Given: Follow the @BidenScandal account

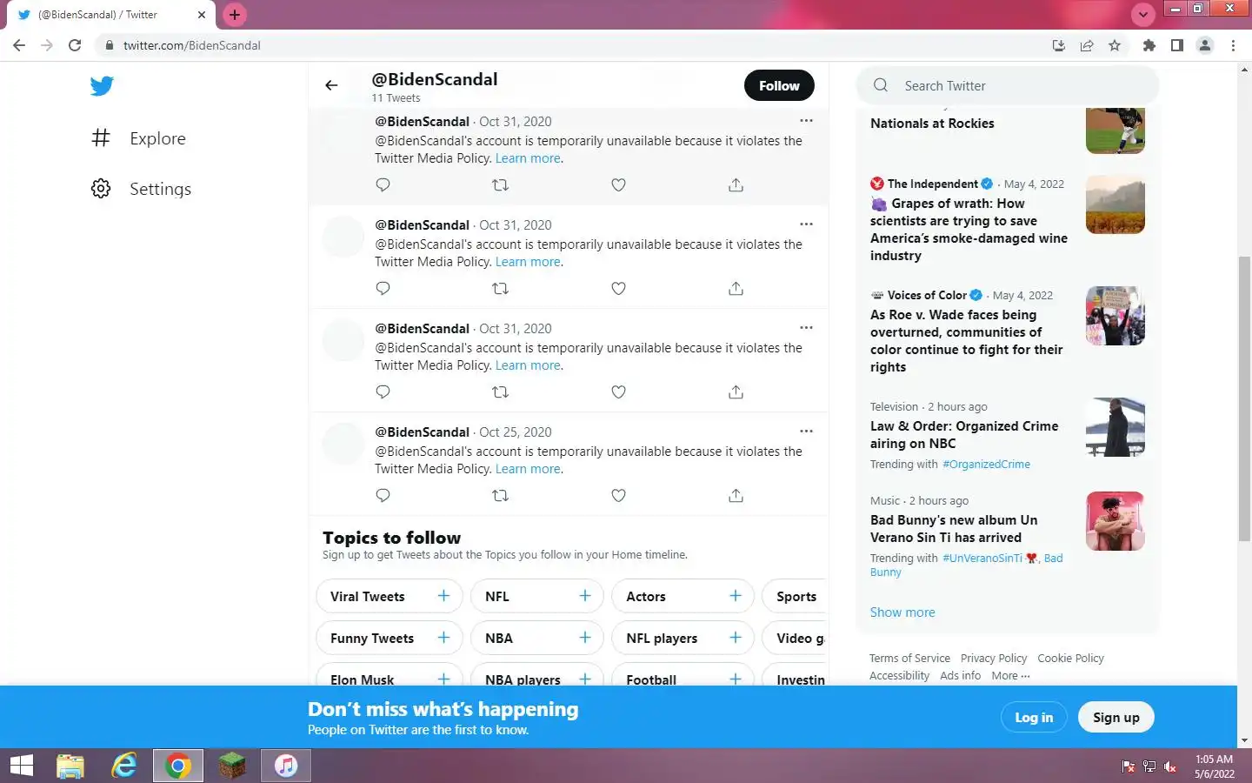Looking at the screenshot, I should [x=779, y=85].
